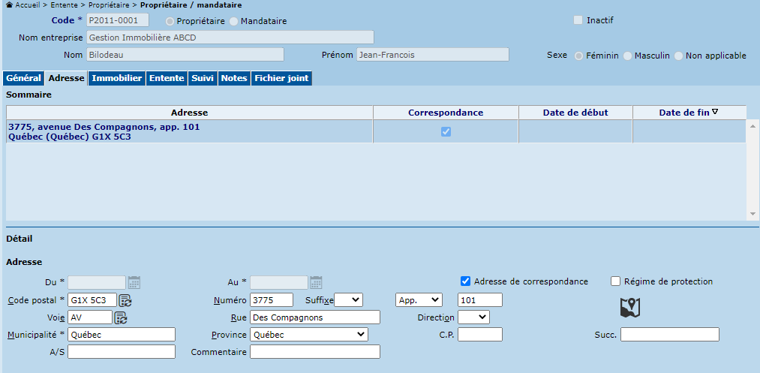Viewport: 760px width, 373px height.
Task: Open the Province dropdown
Action: [309, 334]
